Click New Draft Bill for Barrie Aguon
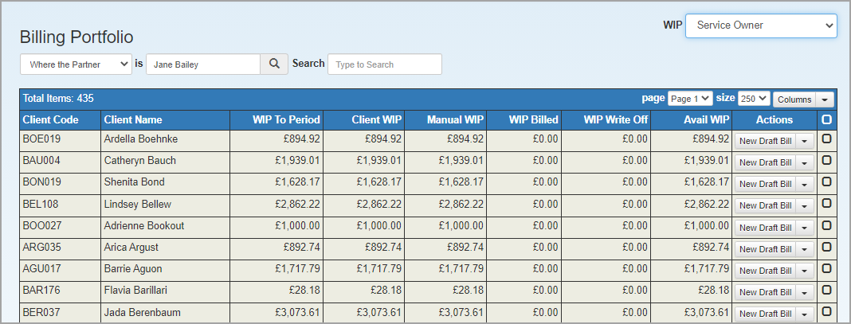 [x=765, y=271]
